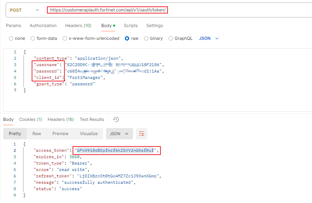
Task: Click the "application/json" value in request body
Action: 98,58
